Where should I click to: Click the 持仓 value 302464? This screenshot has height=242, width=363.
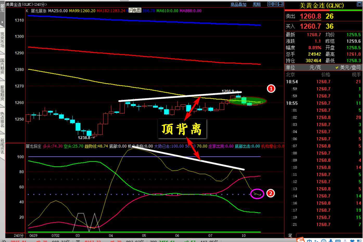pos(313,60)
